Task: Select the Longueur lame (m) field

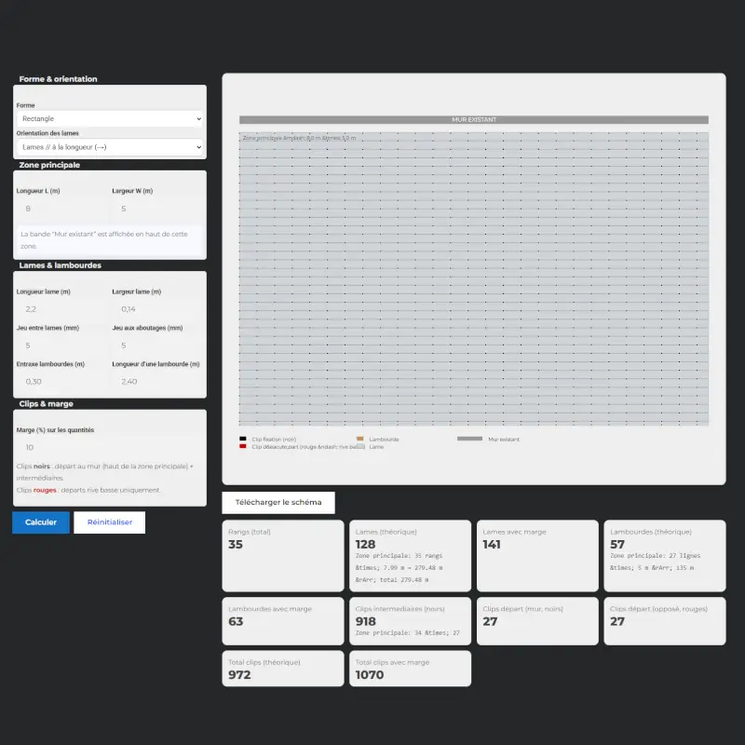Action: click(61, 309)
